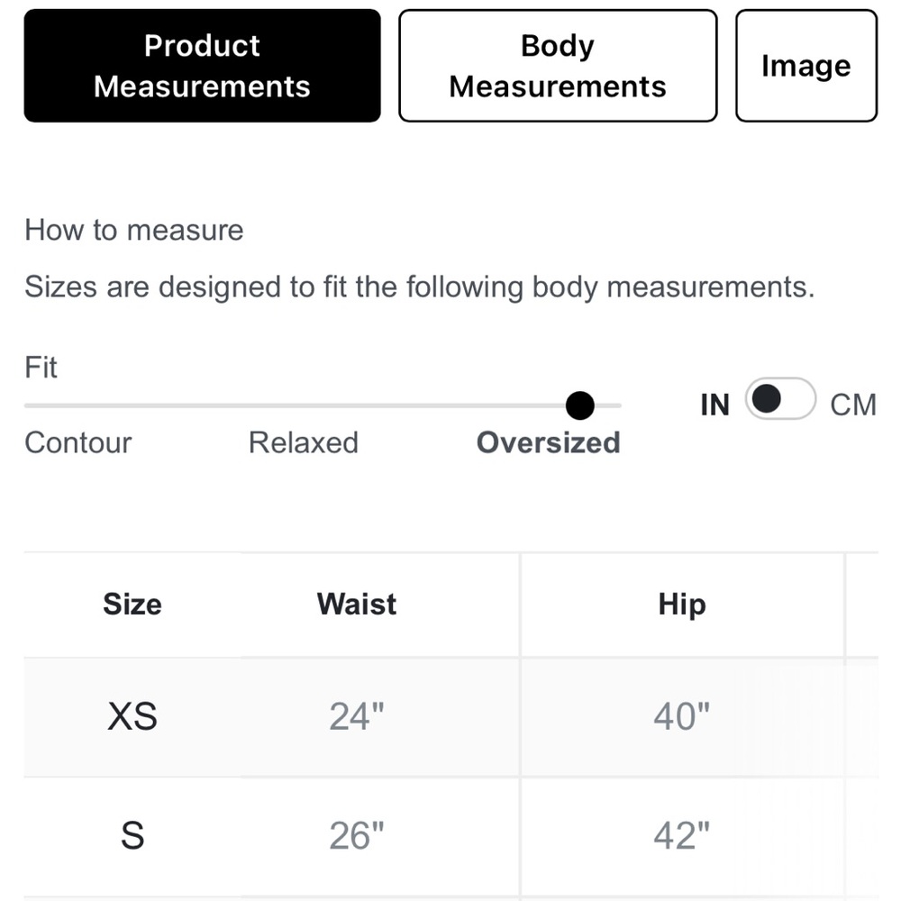Select the S size row
Screen dimensions: 901x901
point(451,836)
